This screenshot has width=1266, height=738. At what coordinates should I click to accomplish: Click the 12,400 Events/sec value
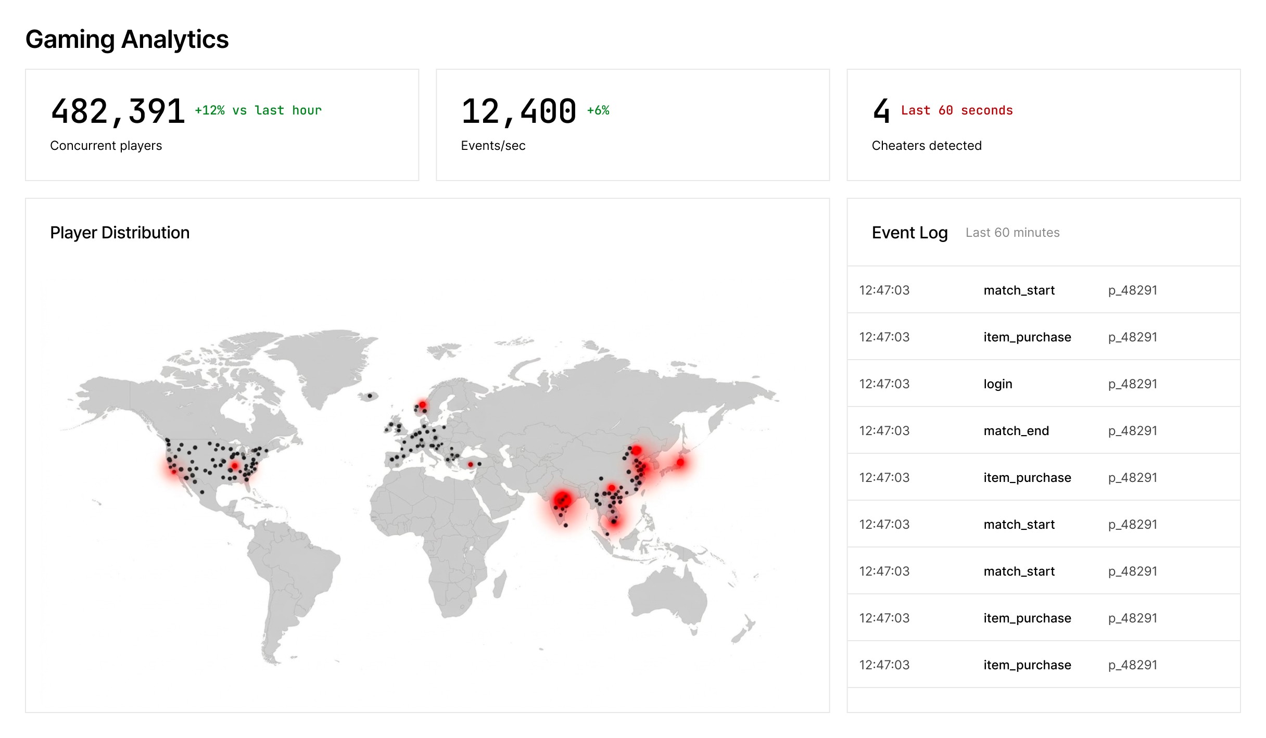click(x=518, y=112)
